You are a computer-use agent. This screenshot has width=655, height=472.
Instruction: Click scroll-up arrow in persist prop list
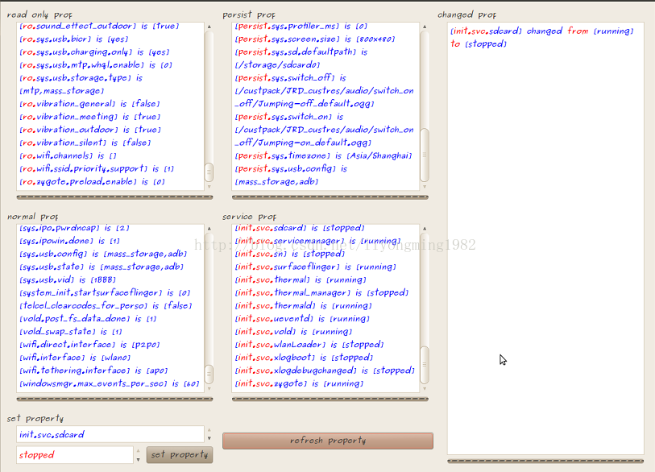point(425,27)
